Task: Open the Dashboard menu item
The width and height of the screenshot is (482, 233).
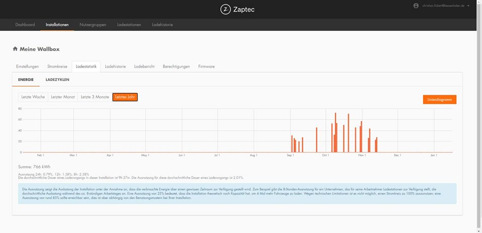Action: click(25, 25)
